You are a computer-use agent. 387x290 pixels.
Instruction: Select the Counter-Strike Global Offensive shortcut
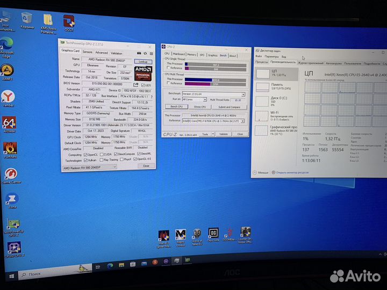click(x=245, y=235)
